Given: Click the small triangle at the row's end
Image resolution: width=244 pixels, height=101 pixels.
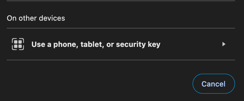Looking at the screenshot, I should click(224, 44).
